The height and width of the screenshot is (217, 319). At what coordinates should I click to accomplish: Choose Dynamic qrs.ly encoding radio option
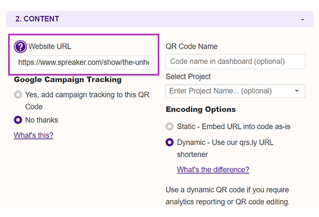(169, 142)
